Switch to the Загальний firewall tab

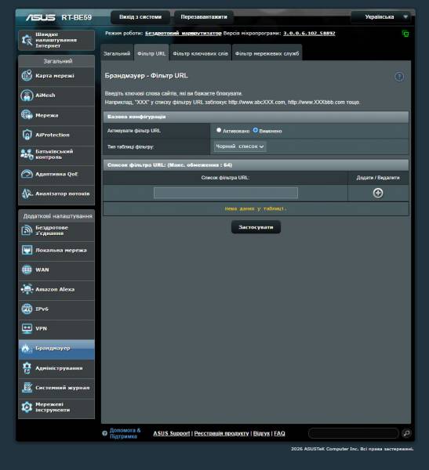pyautogui.click(x=117, y=53)
